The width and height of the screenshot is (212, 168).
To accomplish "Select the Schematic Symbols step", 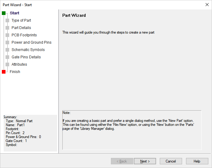I will (28, 50).
